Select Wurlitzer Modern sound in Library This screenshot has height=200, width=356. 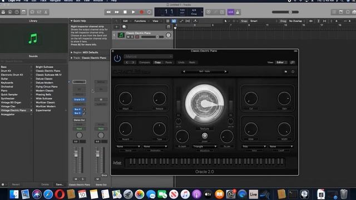click(46, 106)
